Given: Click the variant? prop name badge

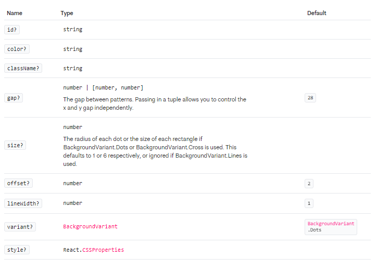Looking at the screenshot, I should click(20, 227).
